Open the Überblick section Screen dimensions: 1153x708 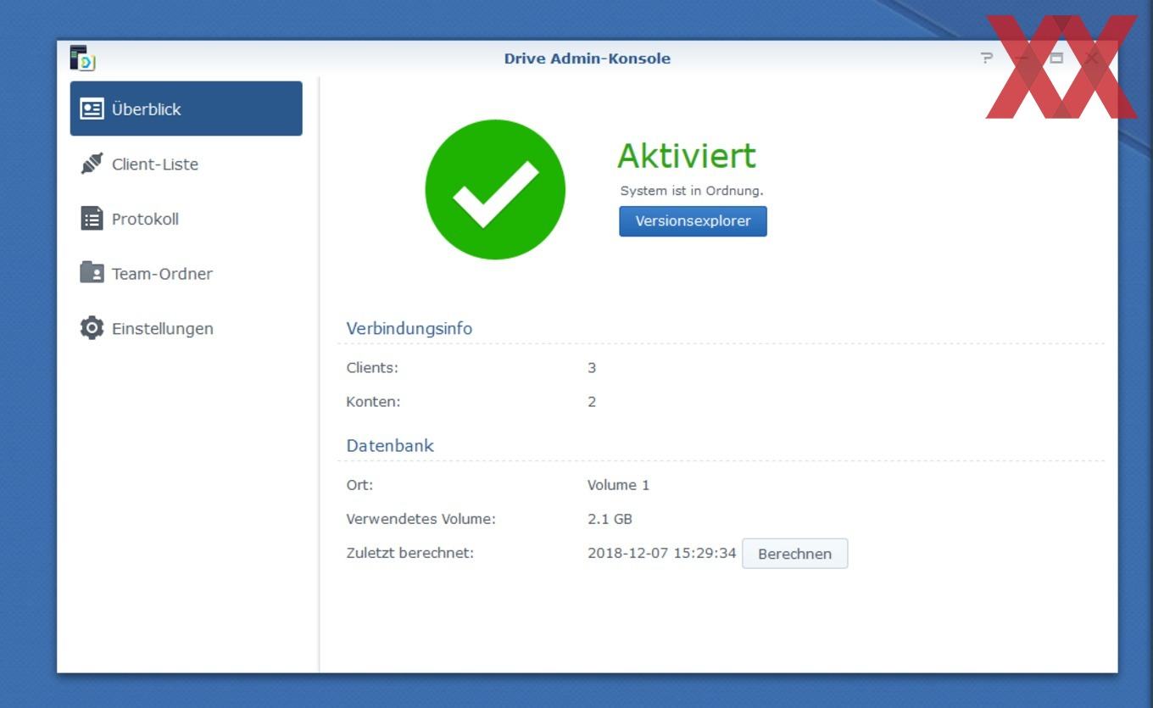coord(186,109)
